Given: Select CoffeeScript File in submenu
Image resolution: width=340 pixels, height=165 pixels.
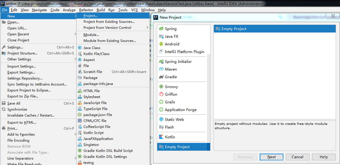Looking at the screenshot, I should coord(113,127).
